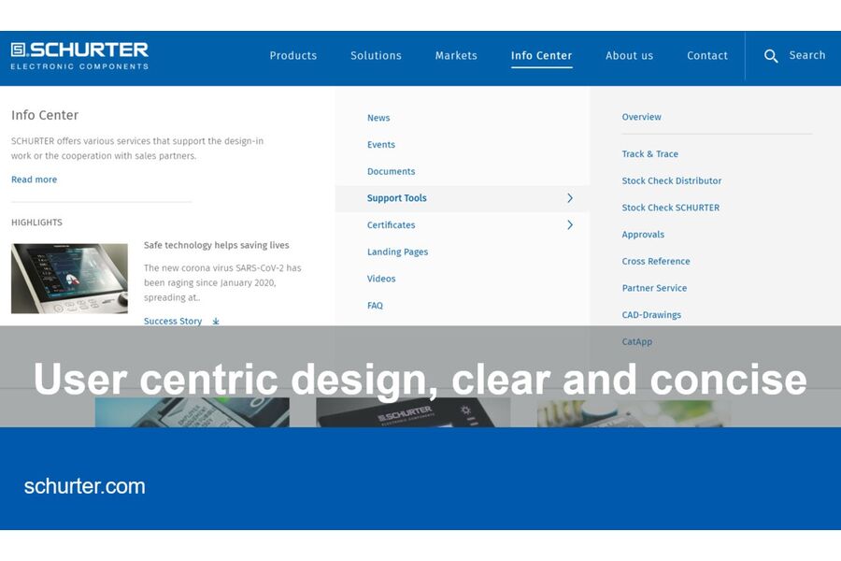
Task: Open Cross Reference tool
Action: click(656, 262)
